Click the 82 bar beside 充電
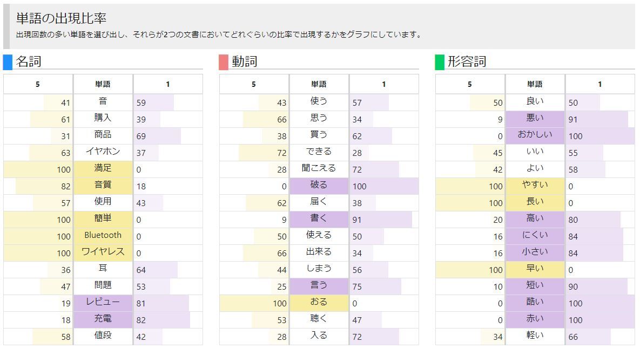640x349 pixels. click(162, 320)
